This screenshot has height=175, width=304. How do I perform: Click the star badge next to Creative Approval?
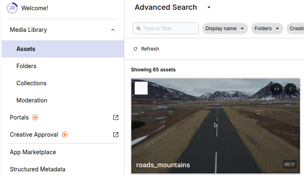pos(65,135)
